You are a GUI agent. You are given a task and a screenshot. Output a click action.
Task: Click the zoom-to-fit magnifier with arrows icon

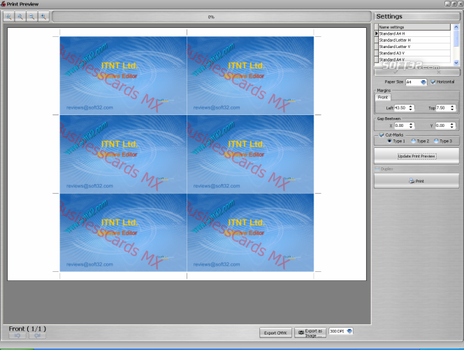coord(8,17)
